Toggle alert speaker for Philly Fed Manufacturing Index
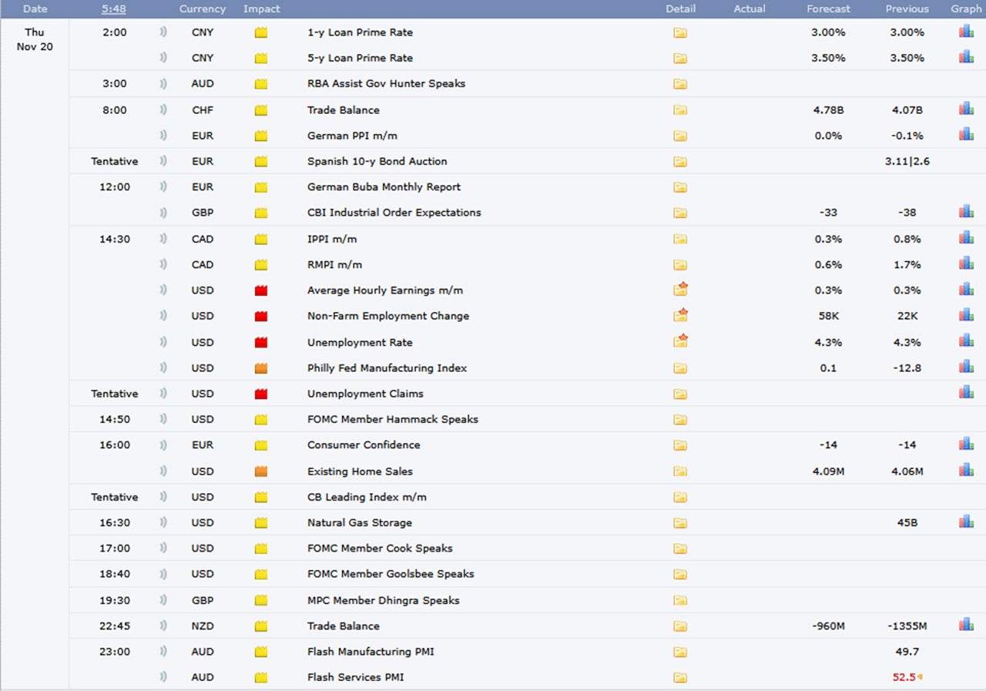Image resolution: width=986 pixels, height=691 pixels. tap(163, 368)
